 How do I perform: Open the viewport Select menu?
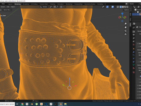[3, 7]
